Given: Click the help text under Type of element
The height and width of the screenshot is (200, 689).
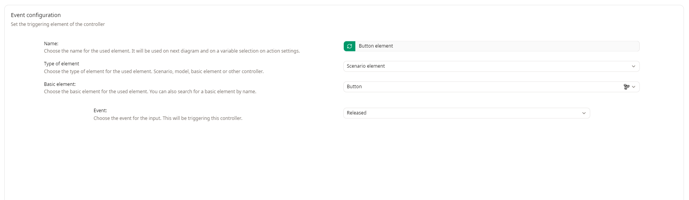Looking at the screenshot, I should point(153,72).
